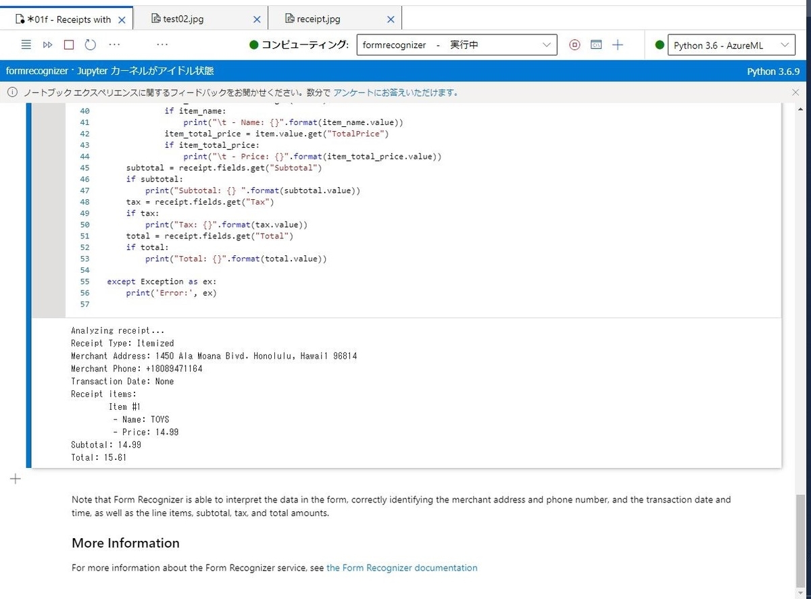Restart the kernel with the circular arrow icon
The height and width of the screenshot is (599, 811).
[x=90, y=45]
